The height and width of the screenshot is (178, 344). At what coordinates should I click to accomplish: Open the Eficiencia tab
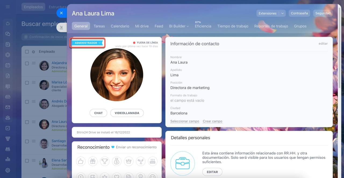pyautogui.click(x=203, y=26)
